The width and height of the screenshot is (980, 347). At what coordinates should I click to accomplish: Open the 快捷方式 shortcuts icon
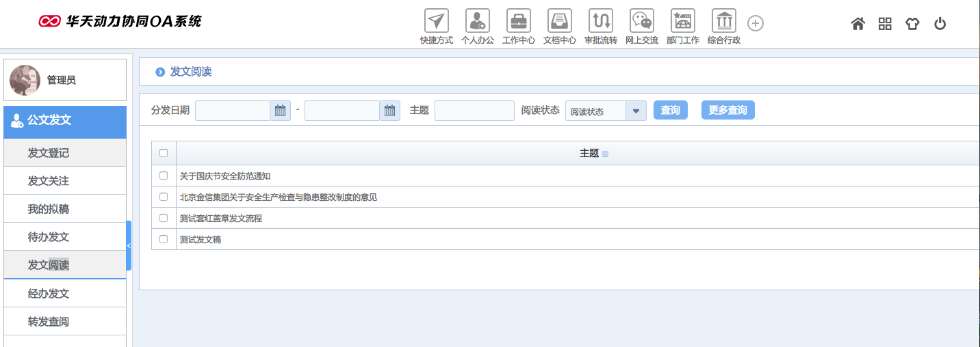tap(437, 20)
